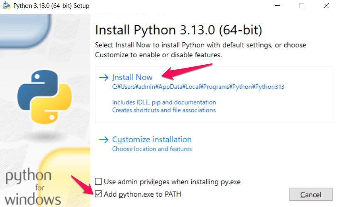Click the arrow icon beside Install Now
338x207 pixels.
coord(104,78)
